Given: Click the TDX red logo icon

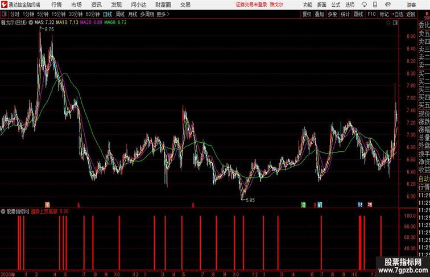Looking at the screenshot, I should 4,5.
